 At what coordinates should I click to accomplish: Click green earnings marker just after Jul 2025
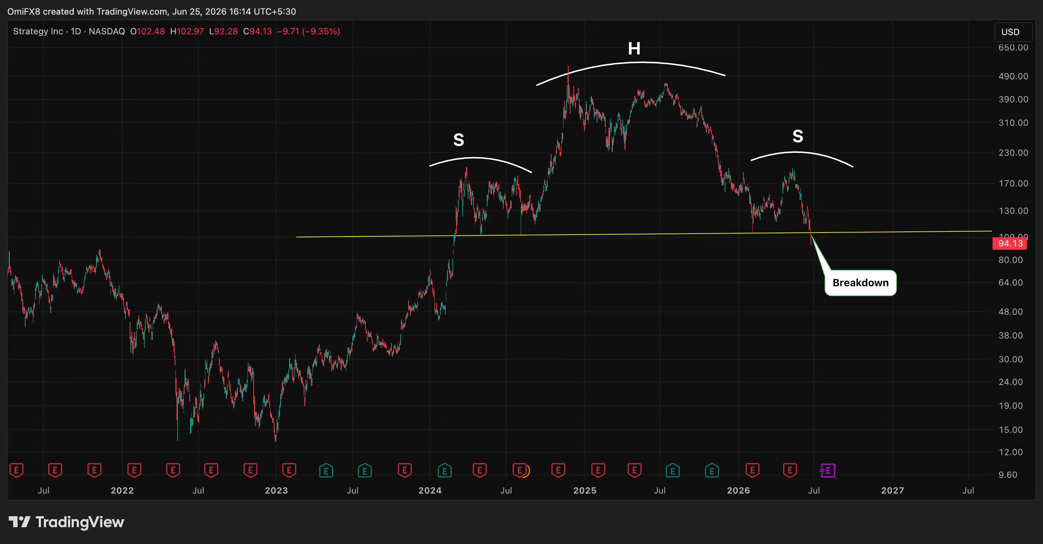[672, 470]
